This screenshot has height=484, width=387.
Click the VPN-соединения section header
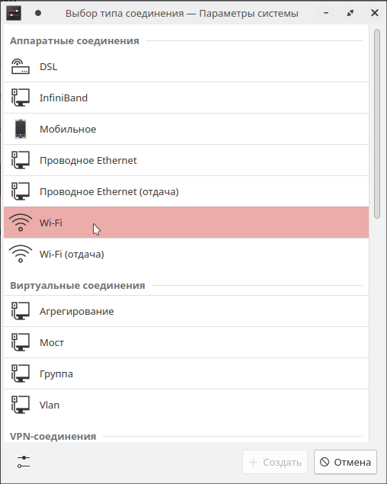pyautogui.click(x=53, y=436)
